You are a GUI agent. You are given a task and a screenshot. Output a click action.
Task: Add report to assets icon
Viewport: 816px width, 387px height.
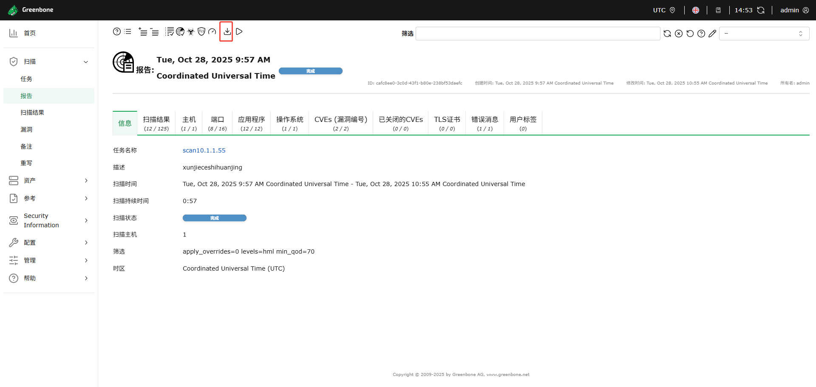(x=143, y=31)
